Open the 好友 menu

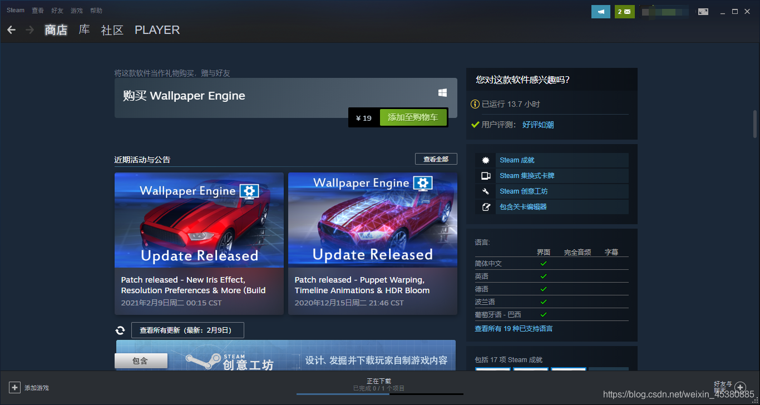[57, 11]
